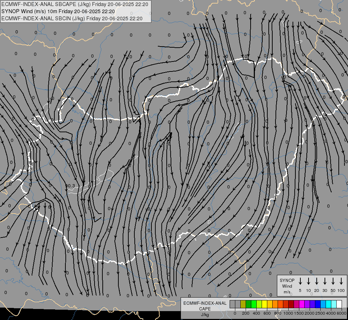Image resolution: width=348 pixels, height=320 pixels.
Task: Click the 4000 tick label on CAPE scale
Action: click(331, 313)
